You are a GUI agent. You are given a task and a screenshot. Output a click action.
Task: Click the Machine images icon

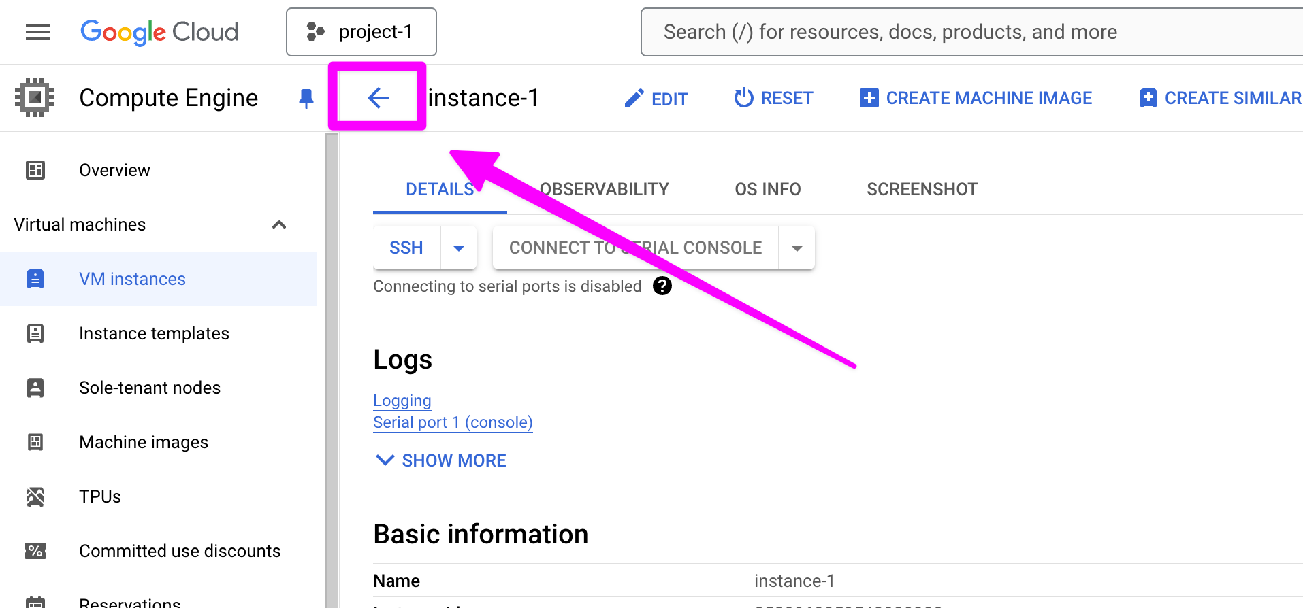tap(35, 442)
